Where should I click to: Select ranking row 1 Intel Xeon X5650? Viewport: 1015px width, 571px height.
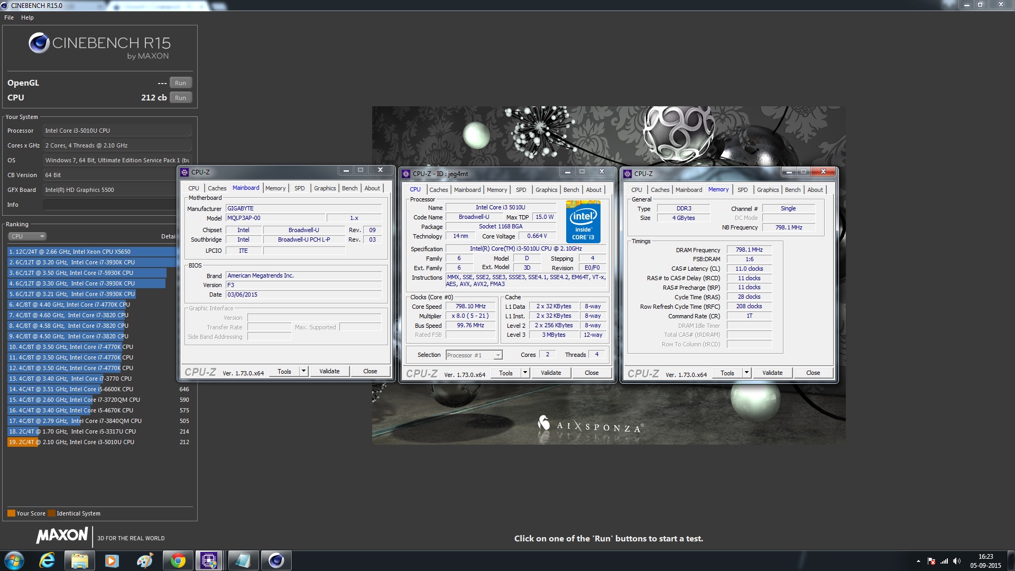91,252
